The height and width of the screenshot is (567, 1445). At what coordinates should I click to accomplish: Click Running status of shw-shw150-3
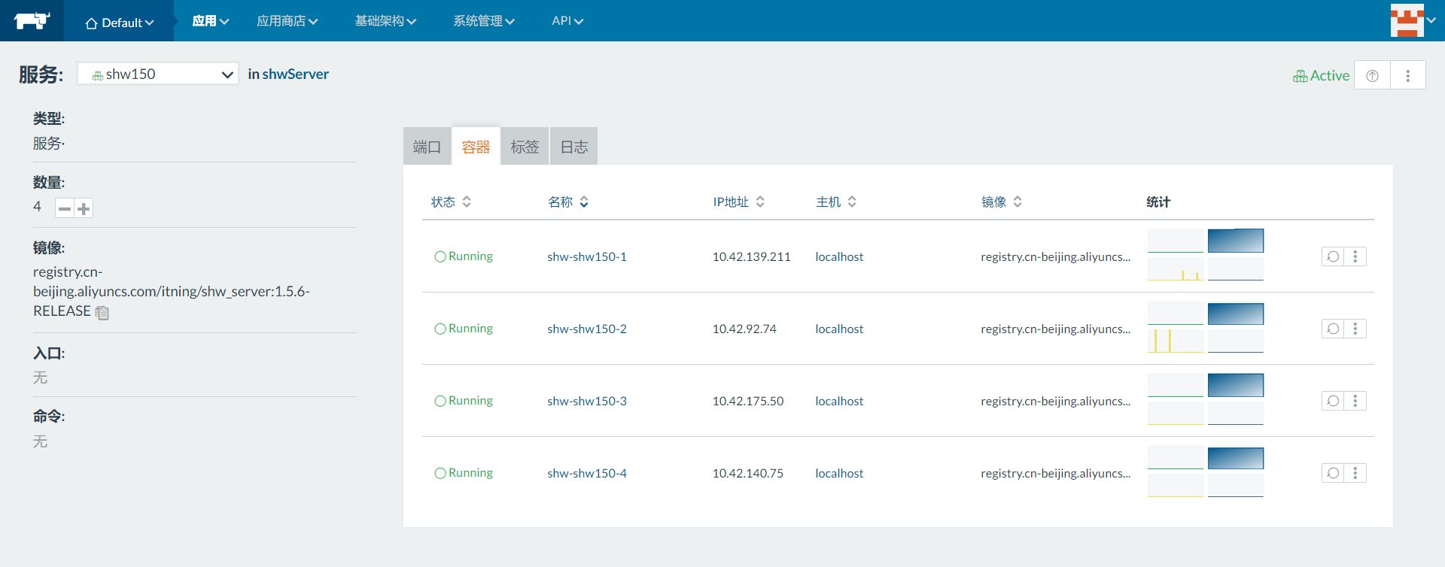point(464,401)
